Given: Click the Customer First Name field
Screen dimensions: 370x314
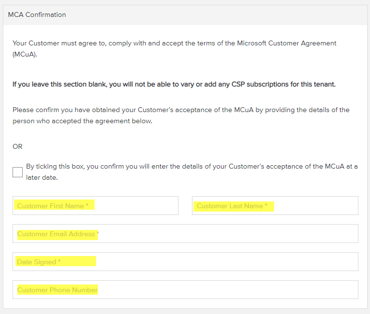Looking at the screenshot, I should point(96,206).
